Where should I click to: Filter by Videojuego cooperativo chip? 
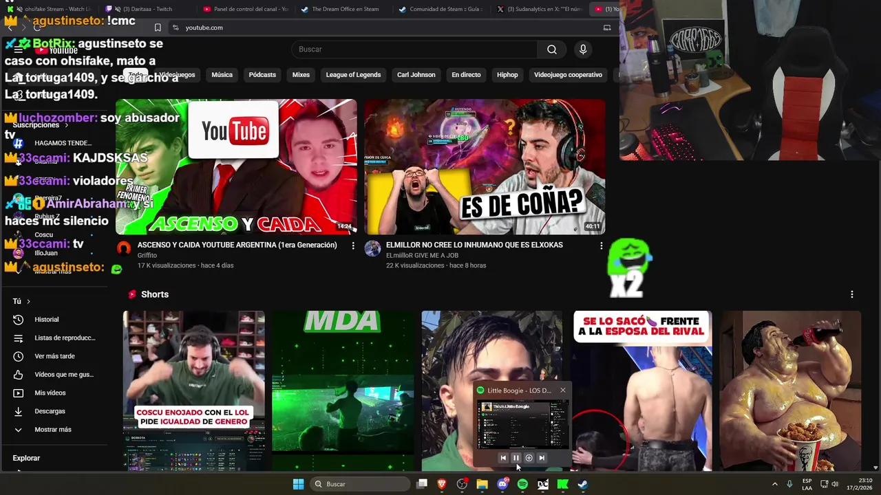[568, 75]
